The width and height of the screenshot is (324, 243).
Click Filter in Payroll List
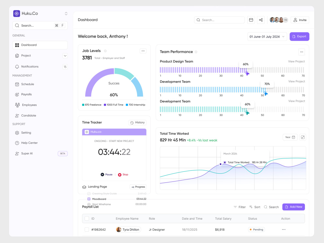coord(240,207)
